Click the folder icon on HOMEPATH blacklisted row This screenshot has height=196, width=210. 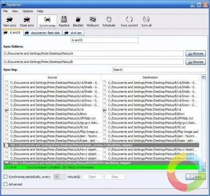pos(7,163)
